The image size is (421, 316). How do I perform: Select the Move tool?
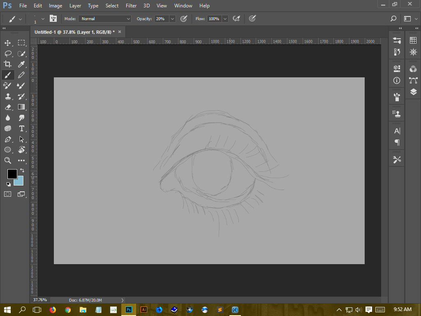tap(7, 42)
